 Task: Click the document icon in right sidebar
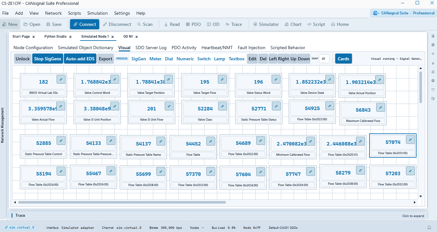(433, 36)
